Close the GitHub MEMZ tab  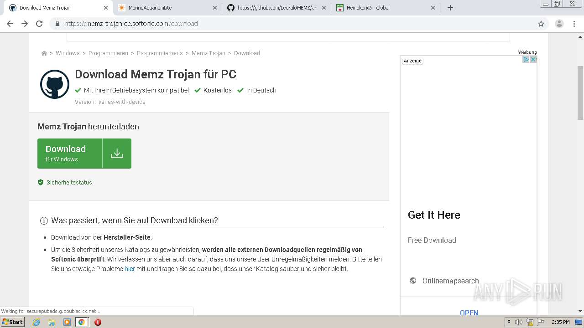pyautogui.click(x=324, y=8)
